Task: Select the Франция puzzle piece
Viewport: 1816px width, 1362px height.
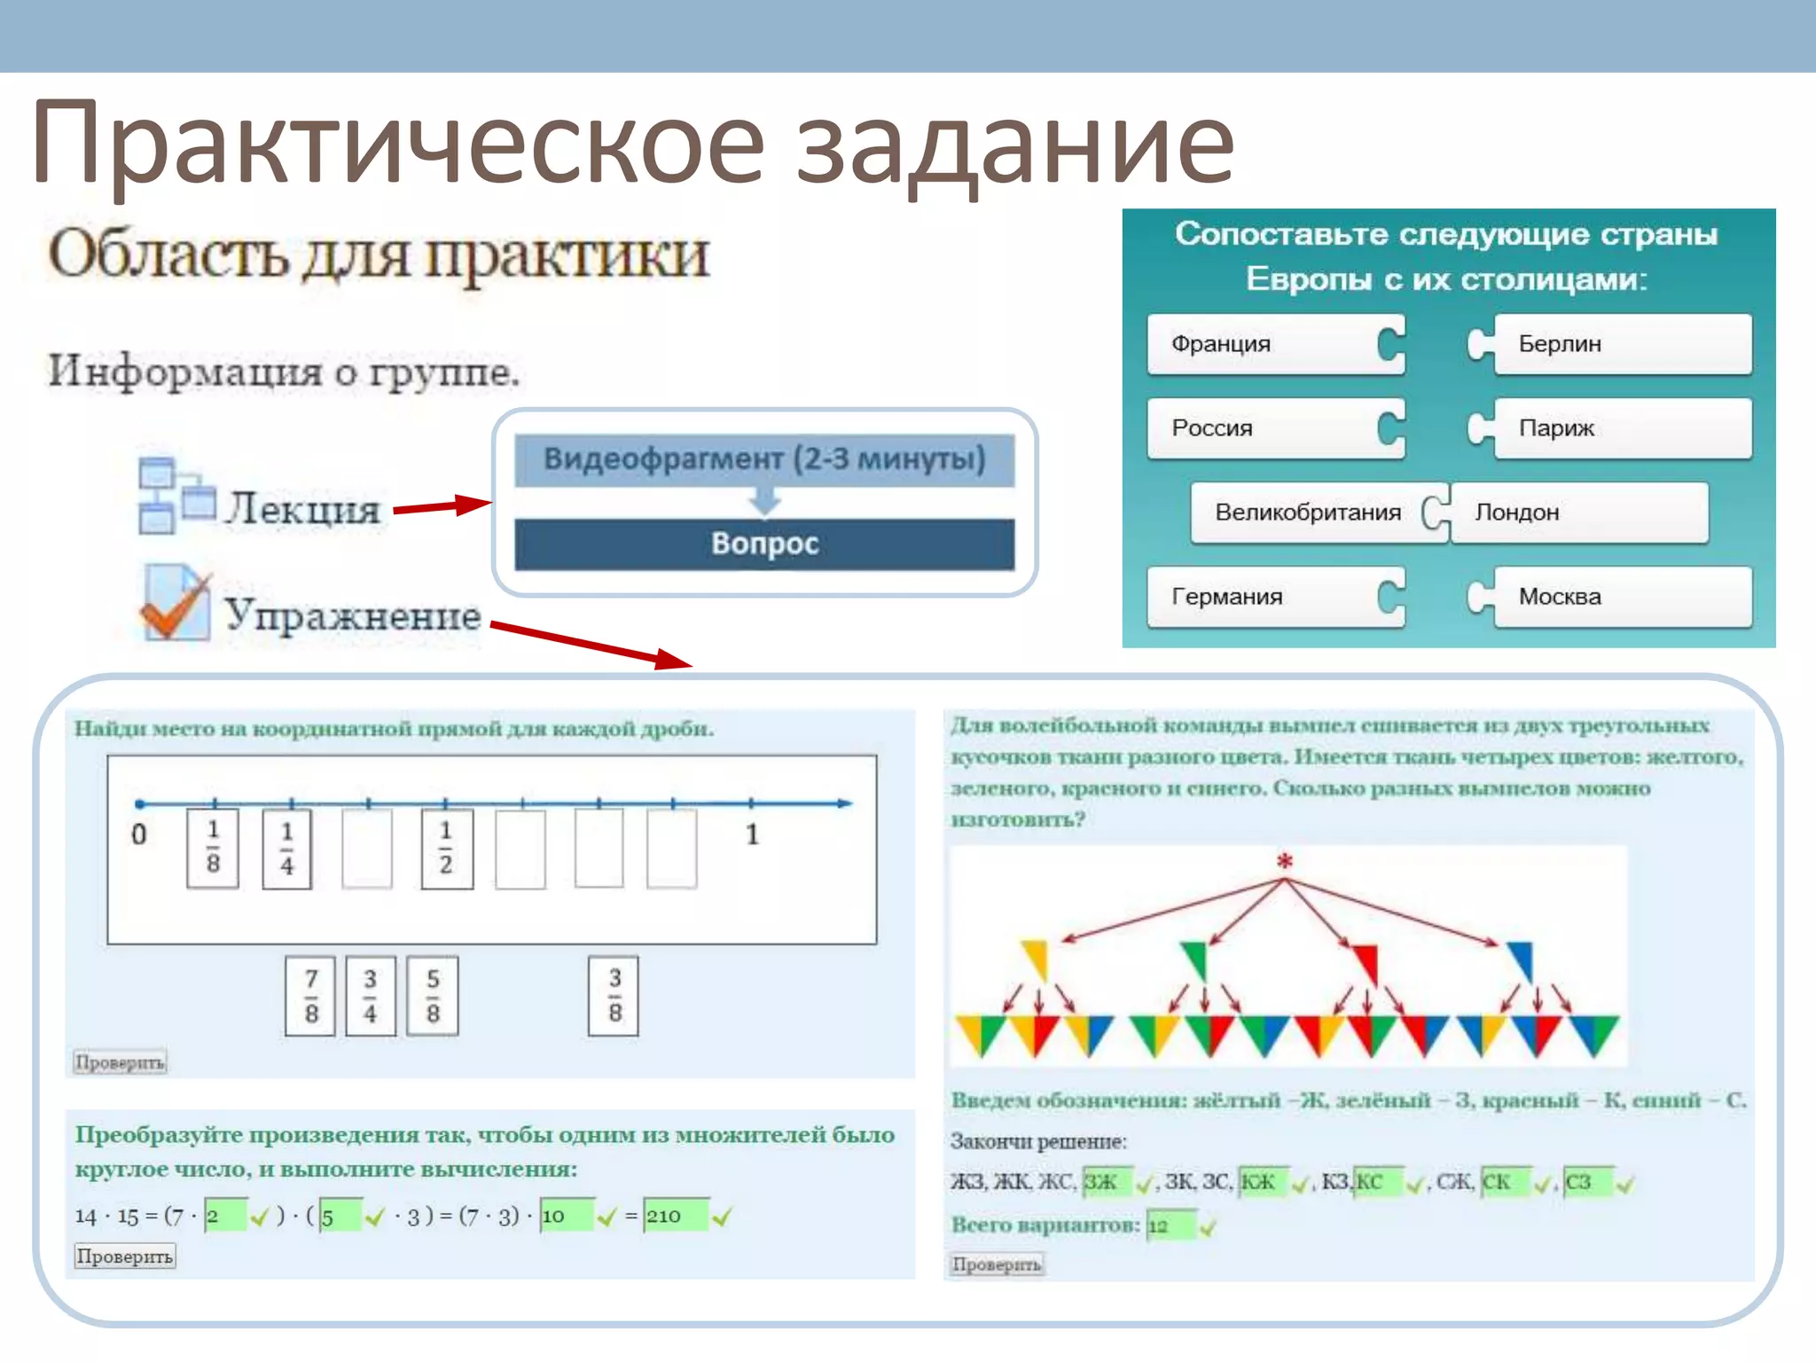Action: coord(1276,344)
